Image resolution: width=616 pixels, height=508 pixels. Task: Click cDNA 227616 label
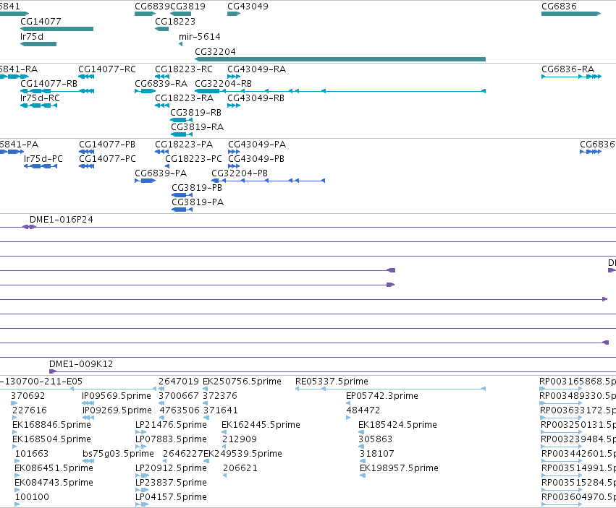[x=30, y=410]
